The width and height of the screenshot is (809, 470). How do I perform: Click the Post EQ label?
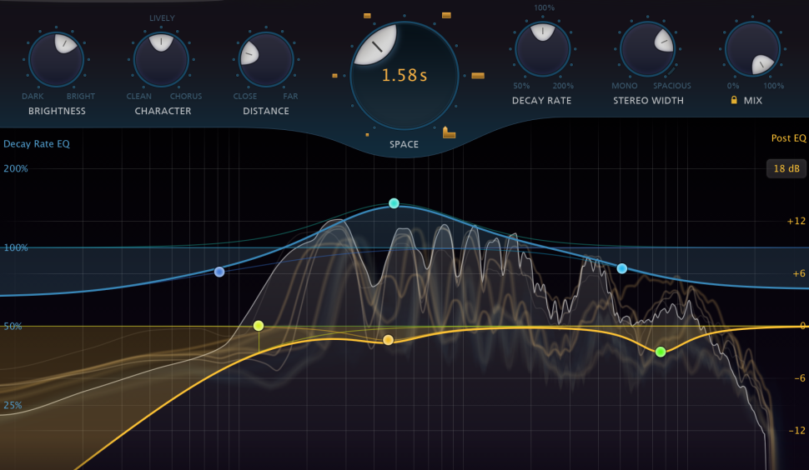point(788,138)
